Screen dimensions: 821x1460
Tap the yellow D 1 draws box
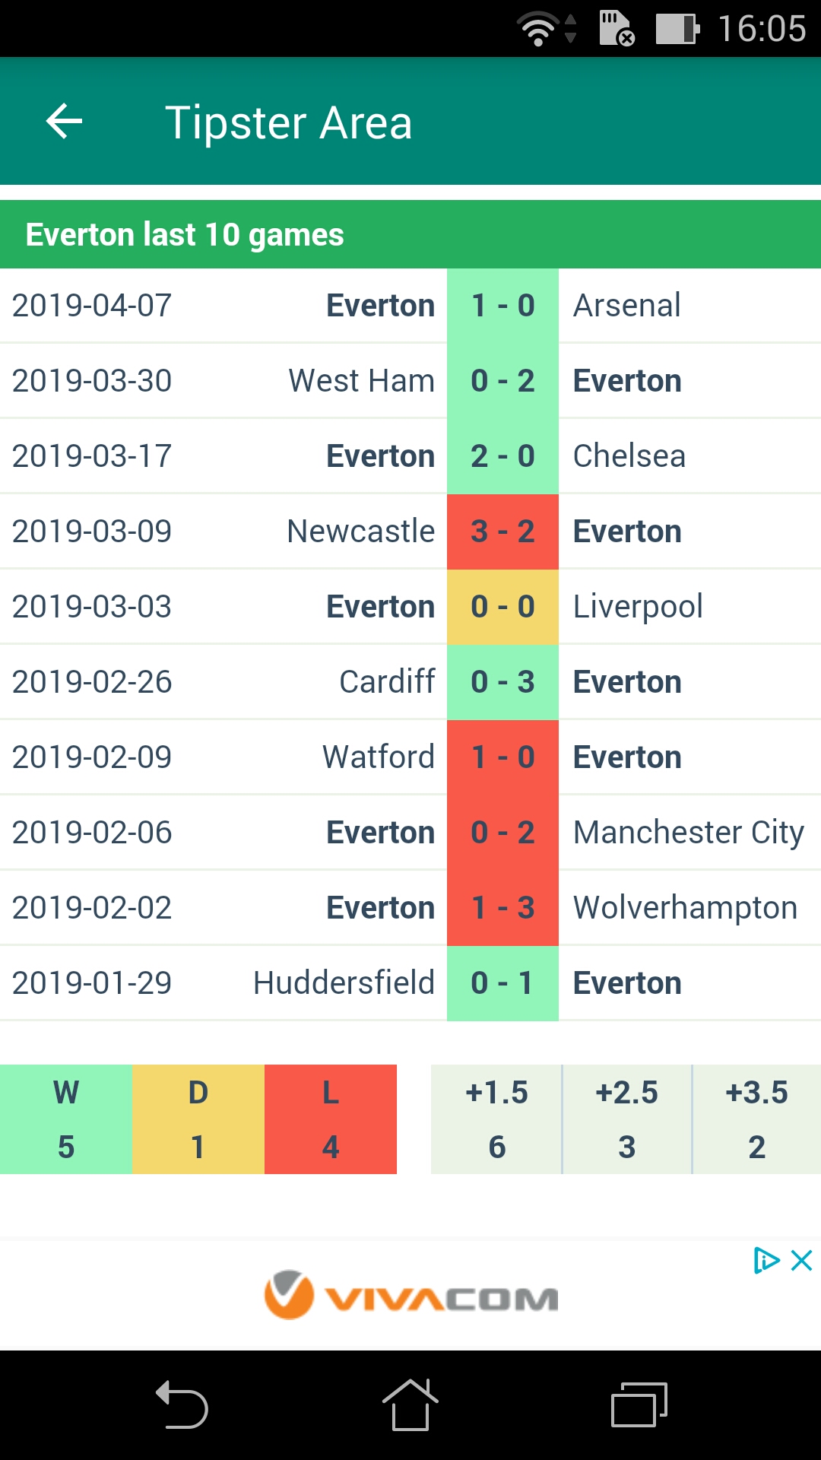pyautogui.click(x=198, y=1119)
